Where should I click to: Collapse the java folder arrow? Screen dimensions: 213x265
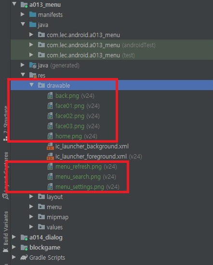(x=23, y=24)
